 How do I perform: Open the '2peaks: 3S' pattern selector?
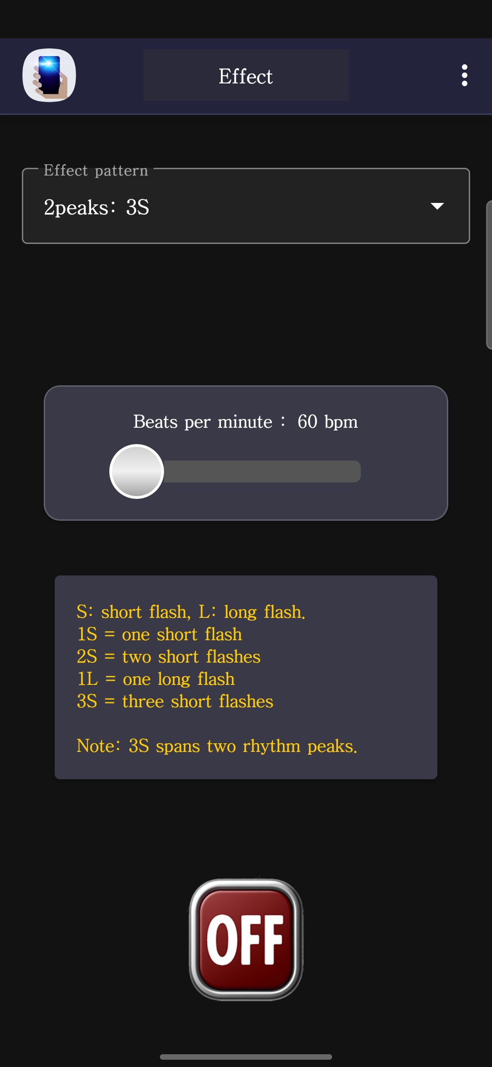246,206
